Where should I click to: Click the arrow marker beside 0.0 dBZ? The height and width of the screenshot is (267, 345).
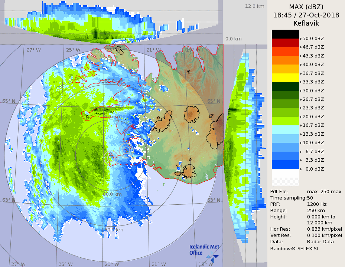tap(301, 169)
